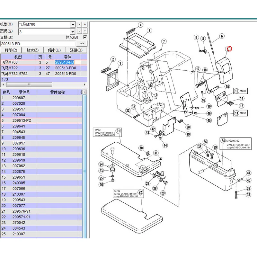Click callout 1 on the parts diagram
The image size is (257, 257).
[x=120, y=63]
